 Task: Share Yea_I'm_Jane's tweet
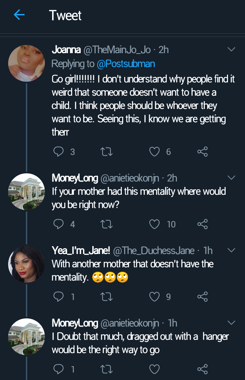point(202,297)
